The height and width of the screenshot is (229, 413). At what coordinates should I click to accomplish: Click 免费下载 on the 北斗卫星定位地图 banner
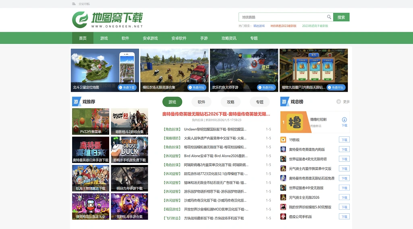click(x=127, y=87)
